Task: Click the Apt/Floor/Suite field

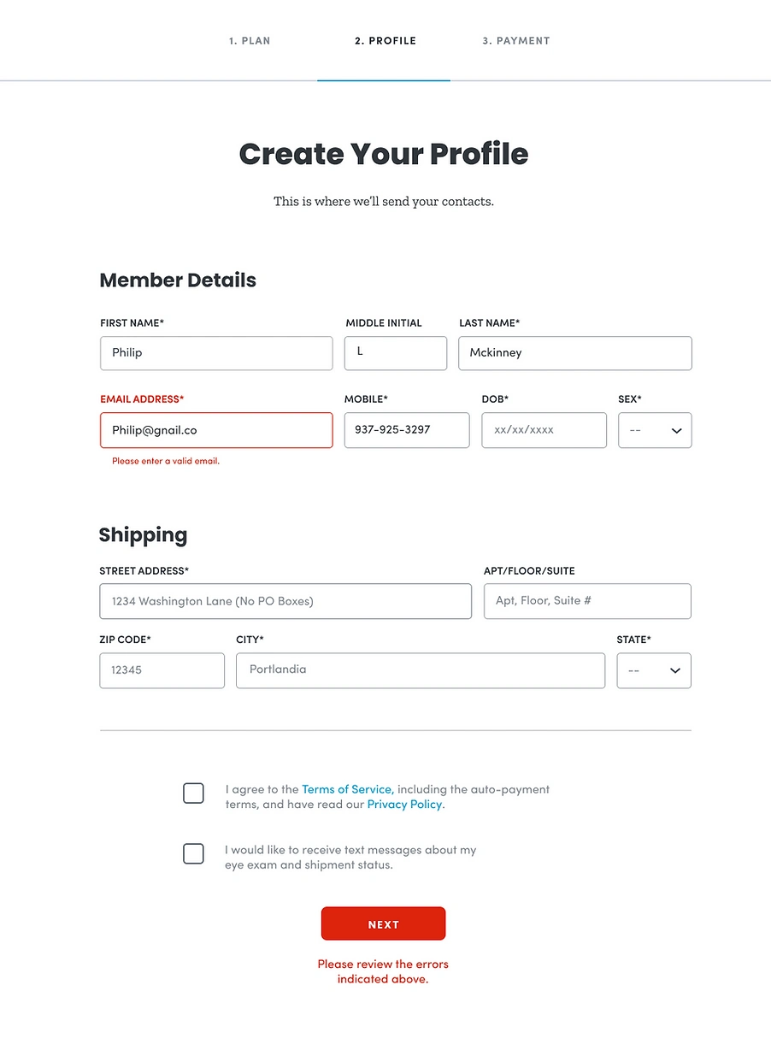Action: click(587, 601)
